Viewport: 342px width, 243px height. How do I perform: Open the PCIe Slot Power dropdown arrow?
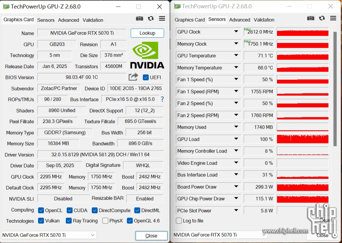(x=236, y=210)
